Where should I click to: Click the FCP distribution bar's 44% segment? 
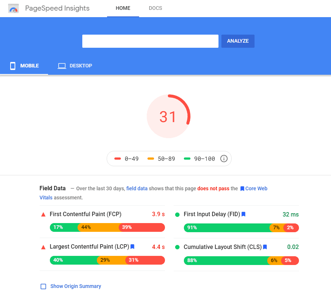98,227
